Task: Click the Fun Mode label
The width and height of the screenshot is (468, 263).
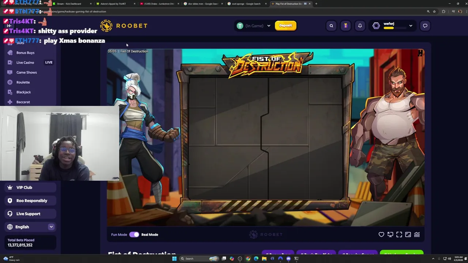Action: point(119,235)
